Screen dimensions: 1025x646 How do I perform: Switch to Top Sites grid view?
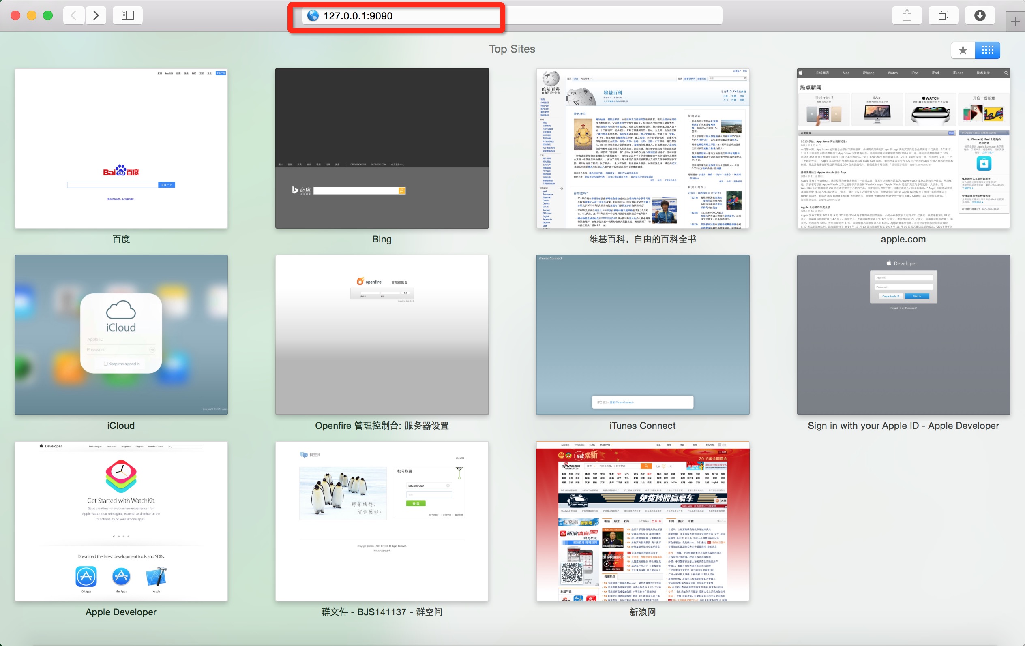[988, 50]
